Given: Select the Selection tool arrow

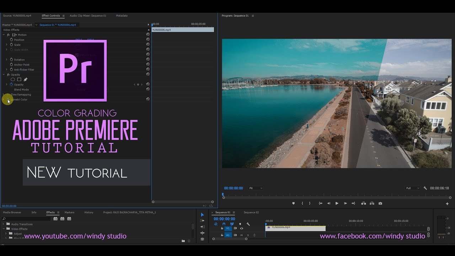Looking at the screenshot, I should point(202,215).
